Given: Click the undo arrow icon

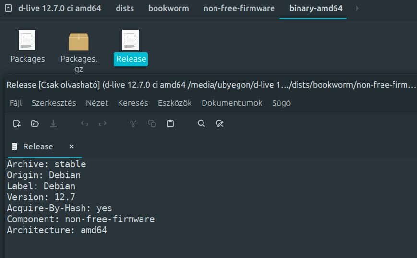Looking at the screenshot, I should point(84,123).
